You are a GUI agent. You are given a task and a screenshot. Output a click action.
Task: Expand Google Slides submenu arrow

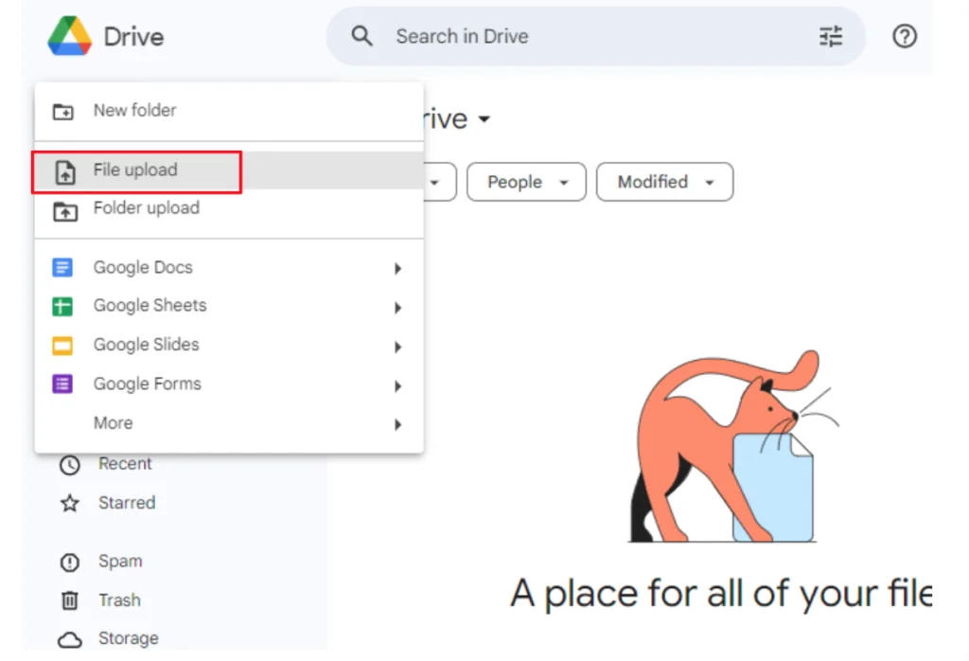click(398, 347)
